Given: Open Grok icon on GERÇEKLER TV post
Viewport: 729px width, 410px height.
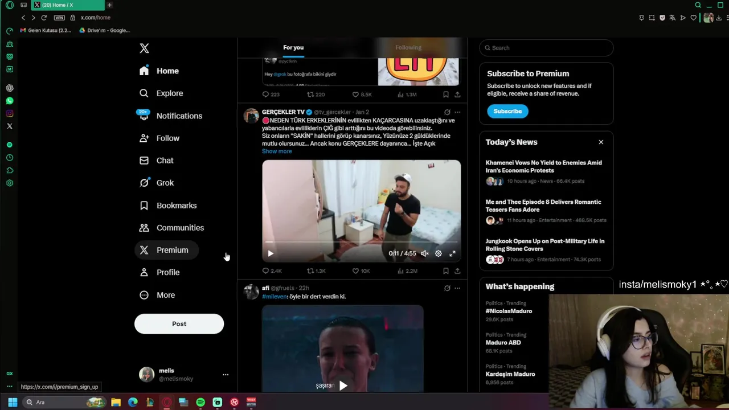Looking at the screenshot, I should (x=447, y=112).
